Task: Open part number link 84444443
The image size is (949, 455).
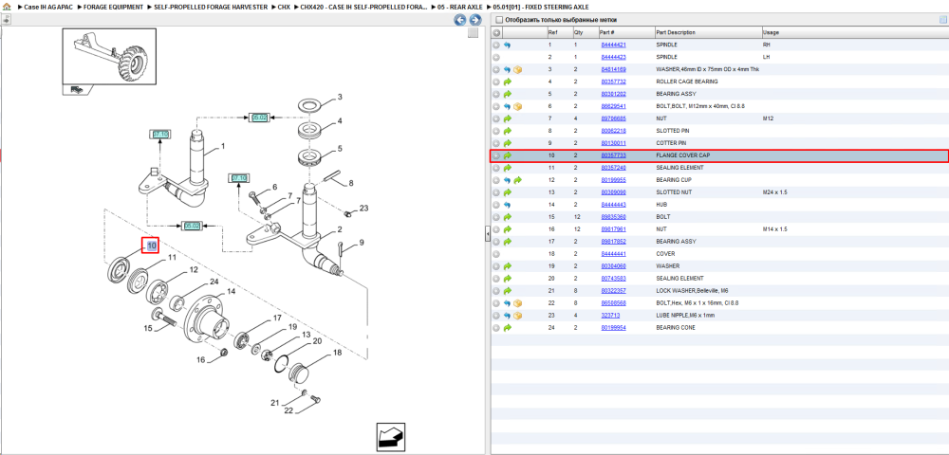Action: (613, 205)
